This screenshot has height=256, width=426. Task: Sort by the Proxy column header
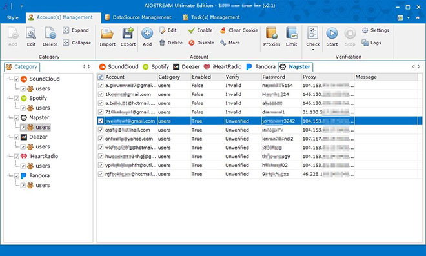coord(328,77)
